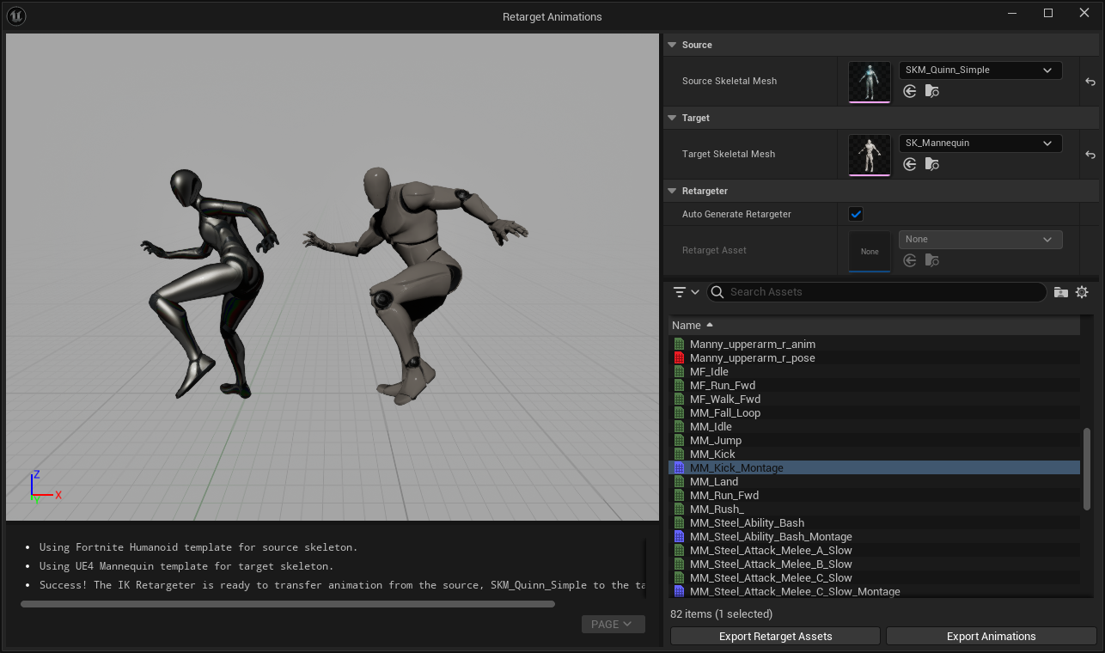The height and width of the screenshot is (653, 1105).
Task: Click Export Animations button
Action: (x=991, y=637)
